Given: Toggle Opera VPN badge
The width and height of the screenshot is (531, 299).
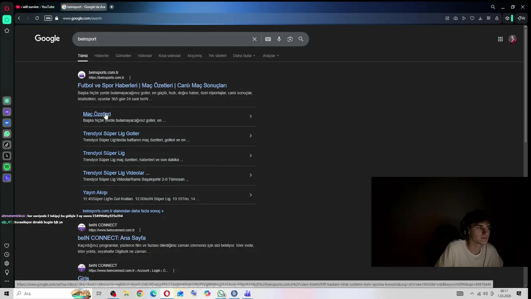Looking at the screenshot, I should tap(48, 18).
